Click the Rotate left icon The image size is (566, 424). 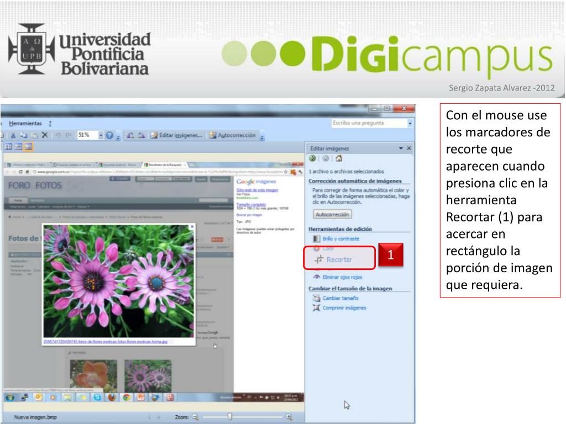click(130, 135)
